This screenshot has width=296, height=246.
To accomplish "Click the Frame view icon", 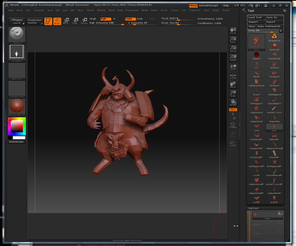I will [x=233, y=125].
